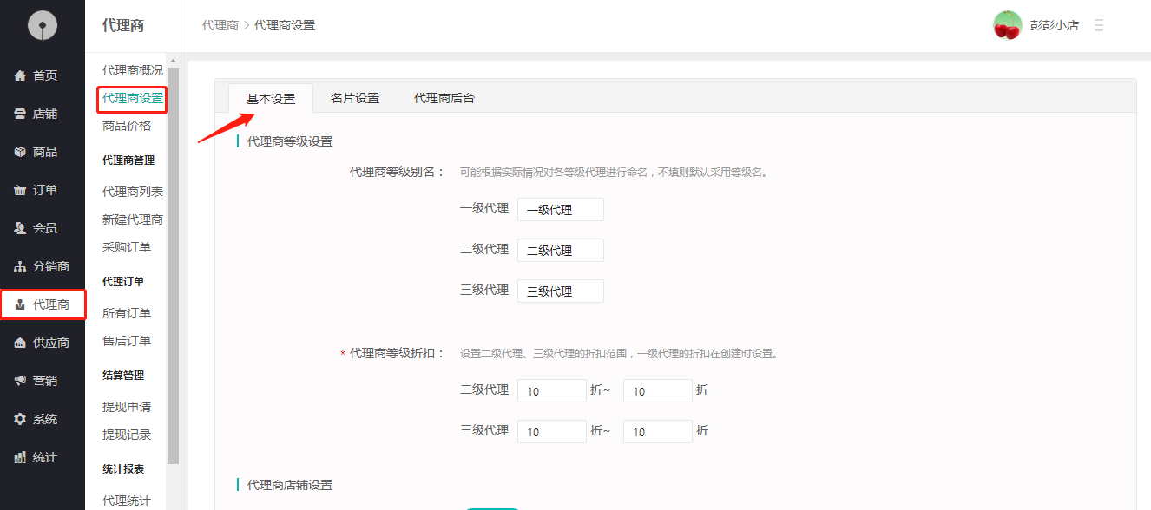
Task: Switch to the 名片设置 tab
Action: [355, 98]
